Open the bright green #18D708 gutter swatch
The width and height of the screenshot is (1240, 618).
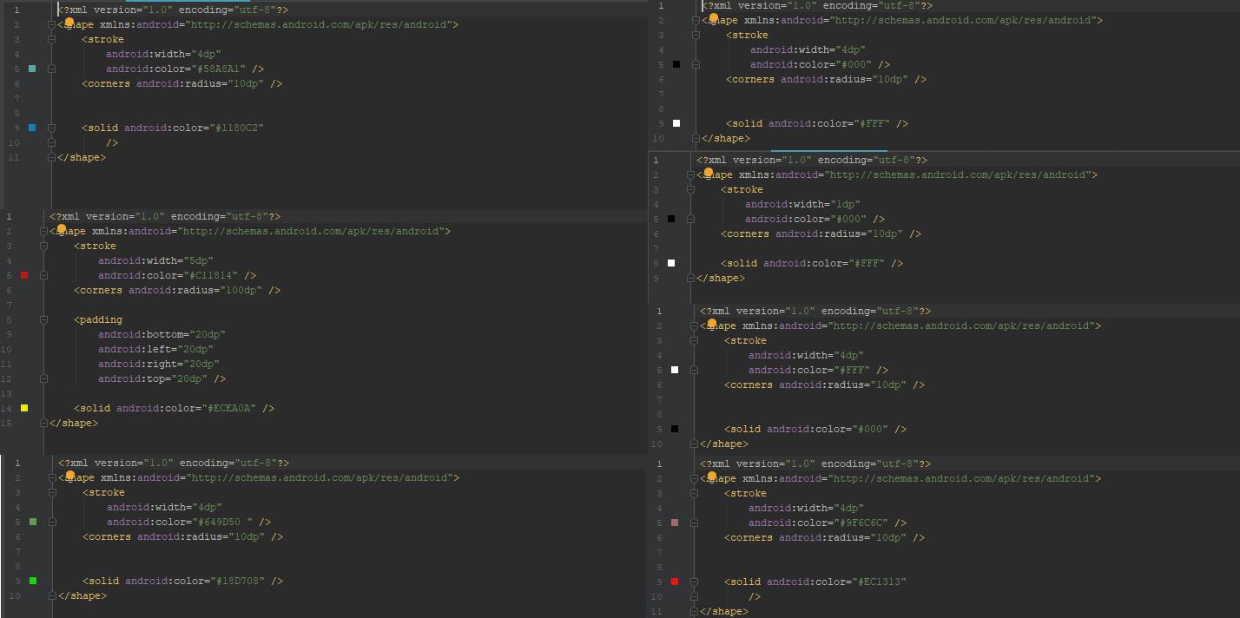pos(33,581)
